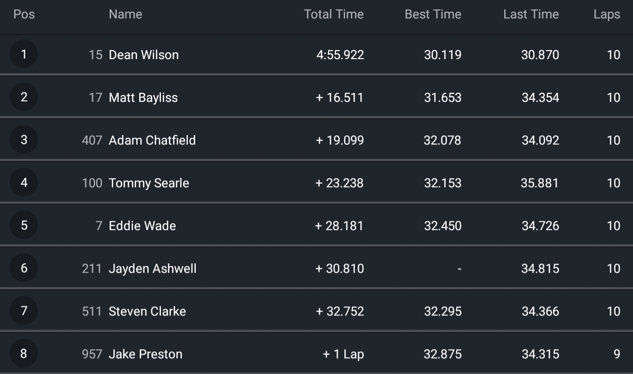Click the position 4 circle badge
The height and width of the screenshot is (374, 633).
click(x=24, y=183)
